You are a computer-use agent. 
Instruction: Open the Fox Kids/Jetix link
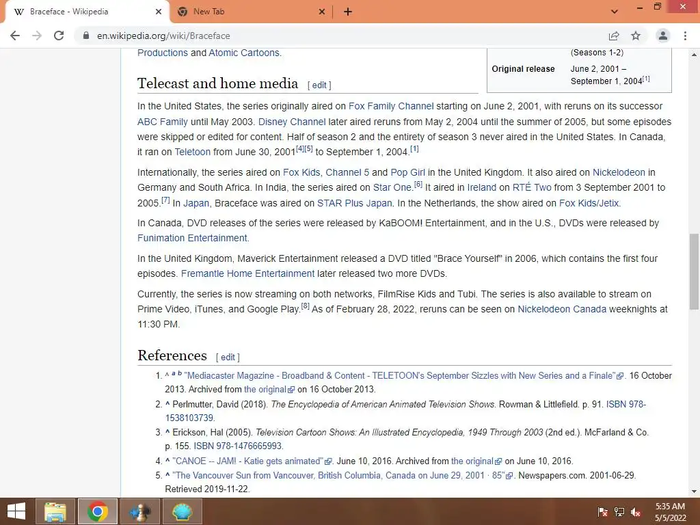point(589,203)
